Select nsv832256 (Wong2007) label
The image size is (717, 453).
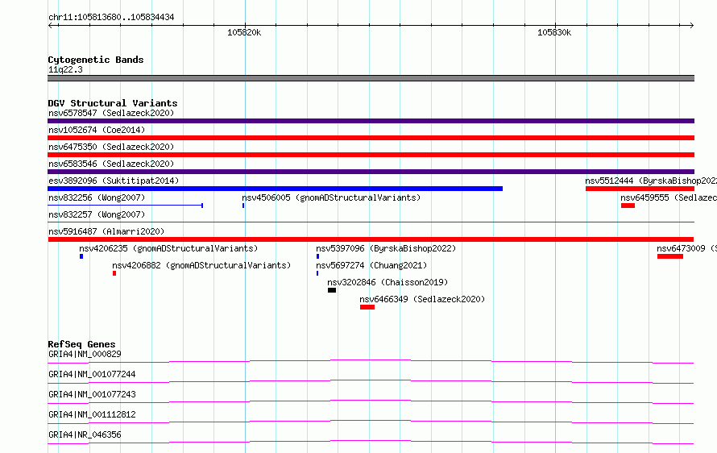(x=97, y=197)
